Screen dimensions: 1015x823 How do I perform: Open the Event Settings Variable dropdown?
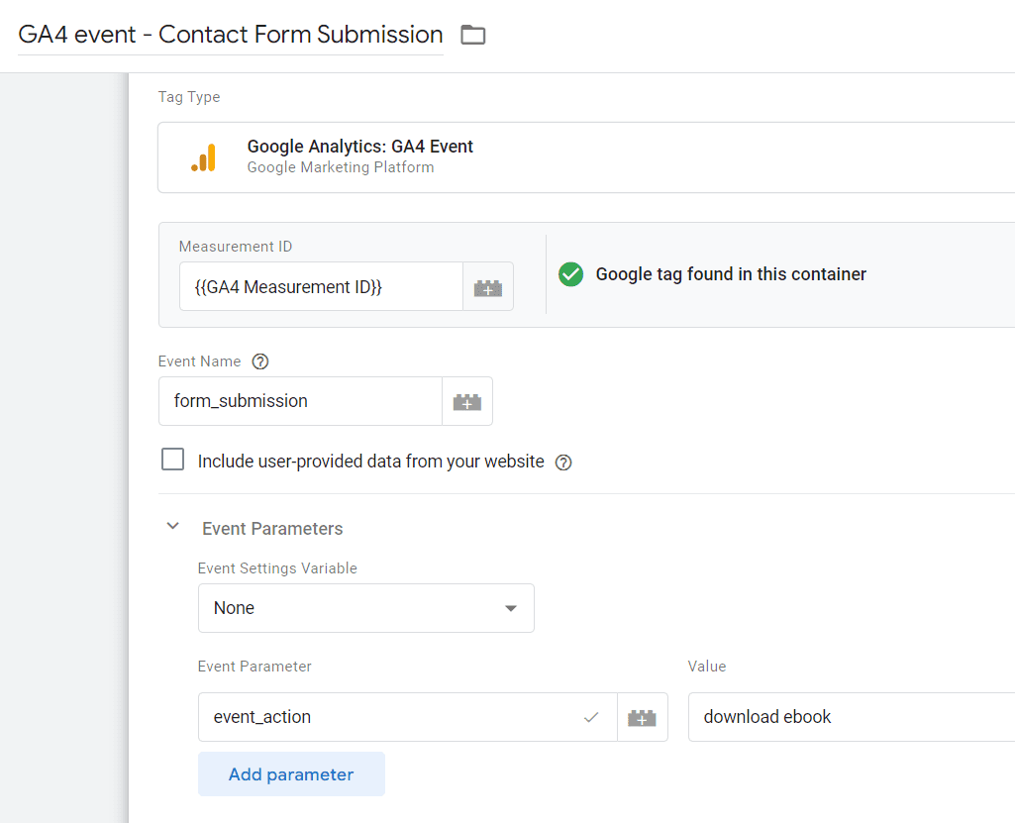point(365,608)
